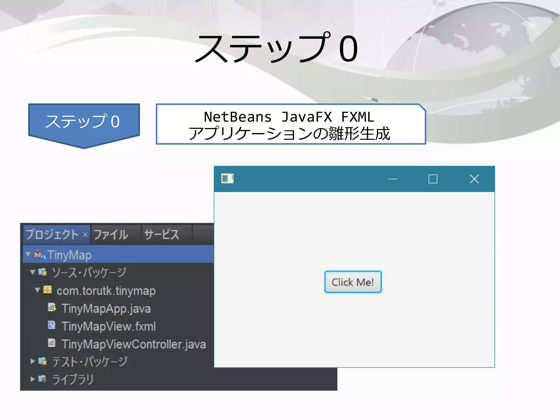The image size is (560, 420).
Task: Close the JavaFX application window
Action: pos(474,179)
